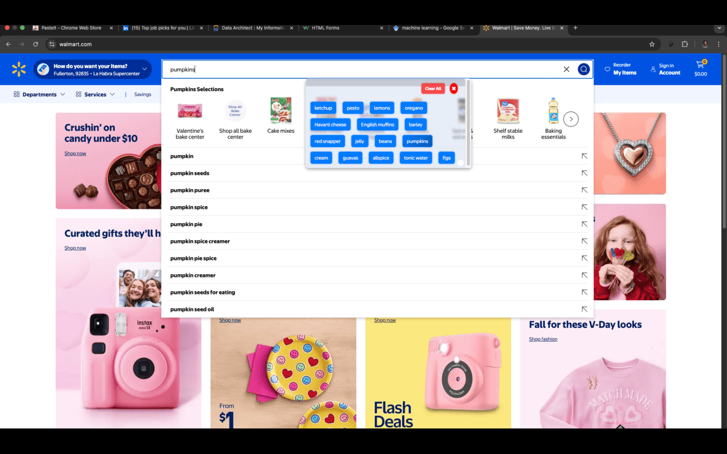Click the blue search magnifier button
The height and width of the screenshot is (454, 727).
click(x=583, y=69)
